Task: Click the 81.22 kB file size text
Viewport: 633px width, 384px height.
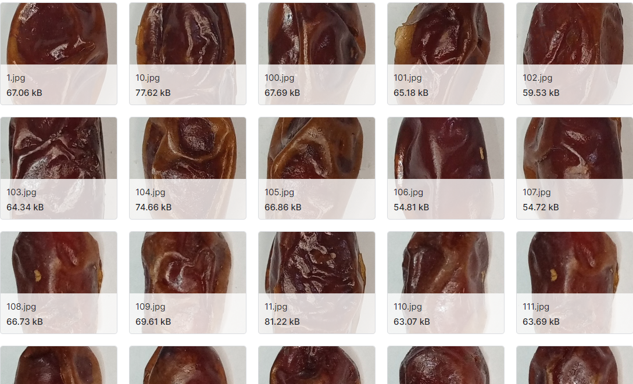Action: 282,321
